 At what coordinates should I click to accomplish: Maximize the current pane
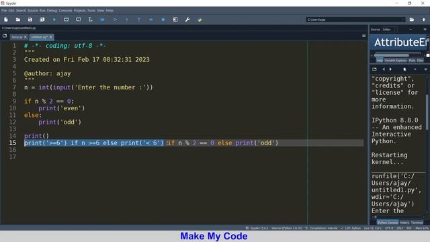pyautogui.click(x=175, y=19)
